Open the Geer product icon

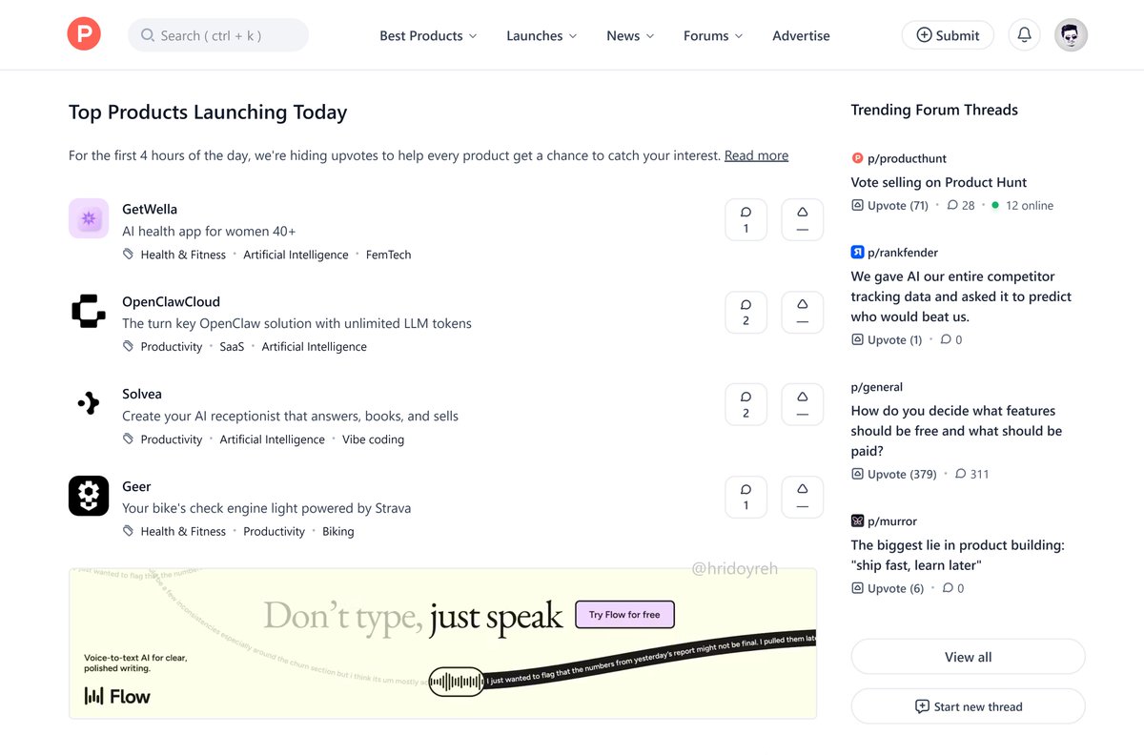tap(89, 496)
